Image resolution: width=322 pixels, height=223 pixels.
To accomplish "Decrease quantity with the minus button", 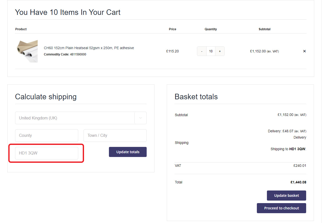I will point(202,51).
